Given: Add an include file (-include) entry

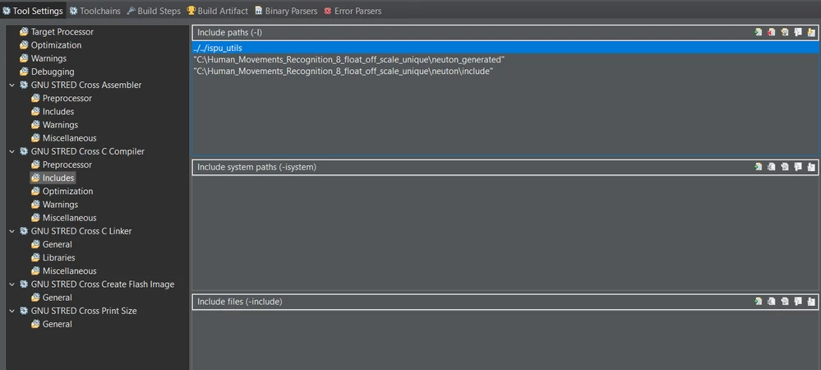Looking at the screenshot, I should coord(758,302).
